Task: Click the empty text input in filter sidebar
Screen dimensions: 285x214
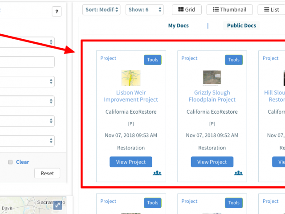Action: tap(27, 62)
